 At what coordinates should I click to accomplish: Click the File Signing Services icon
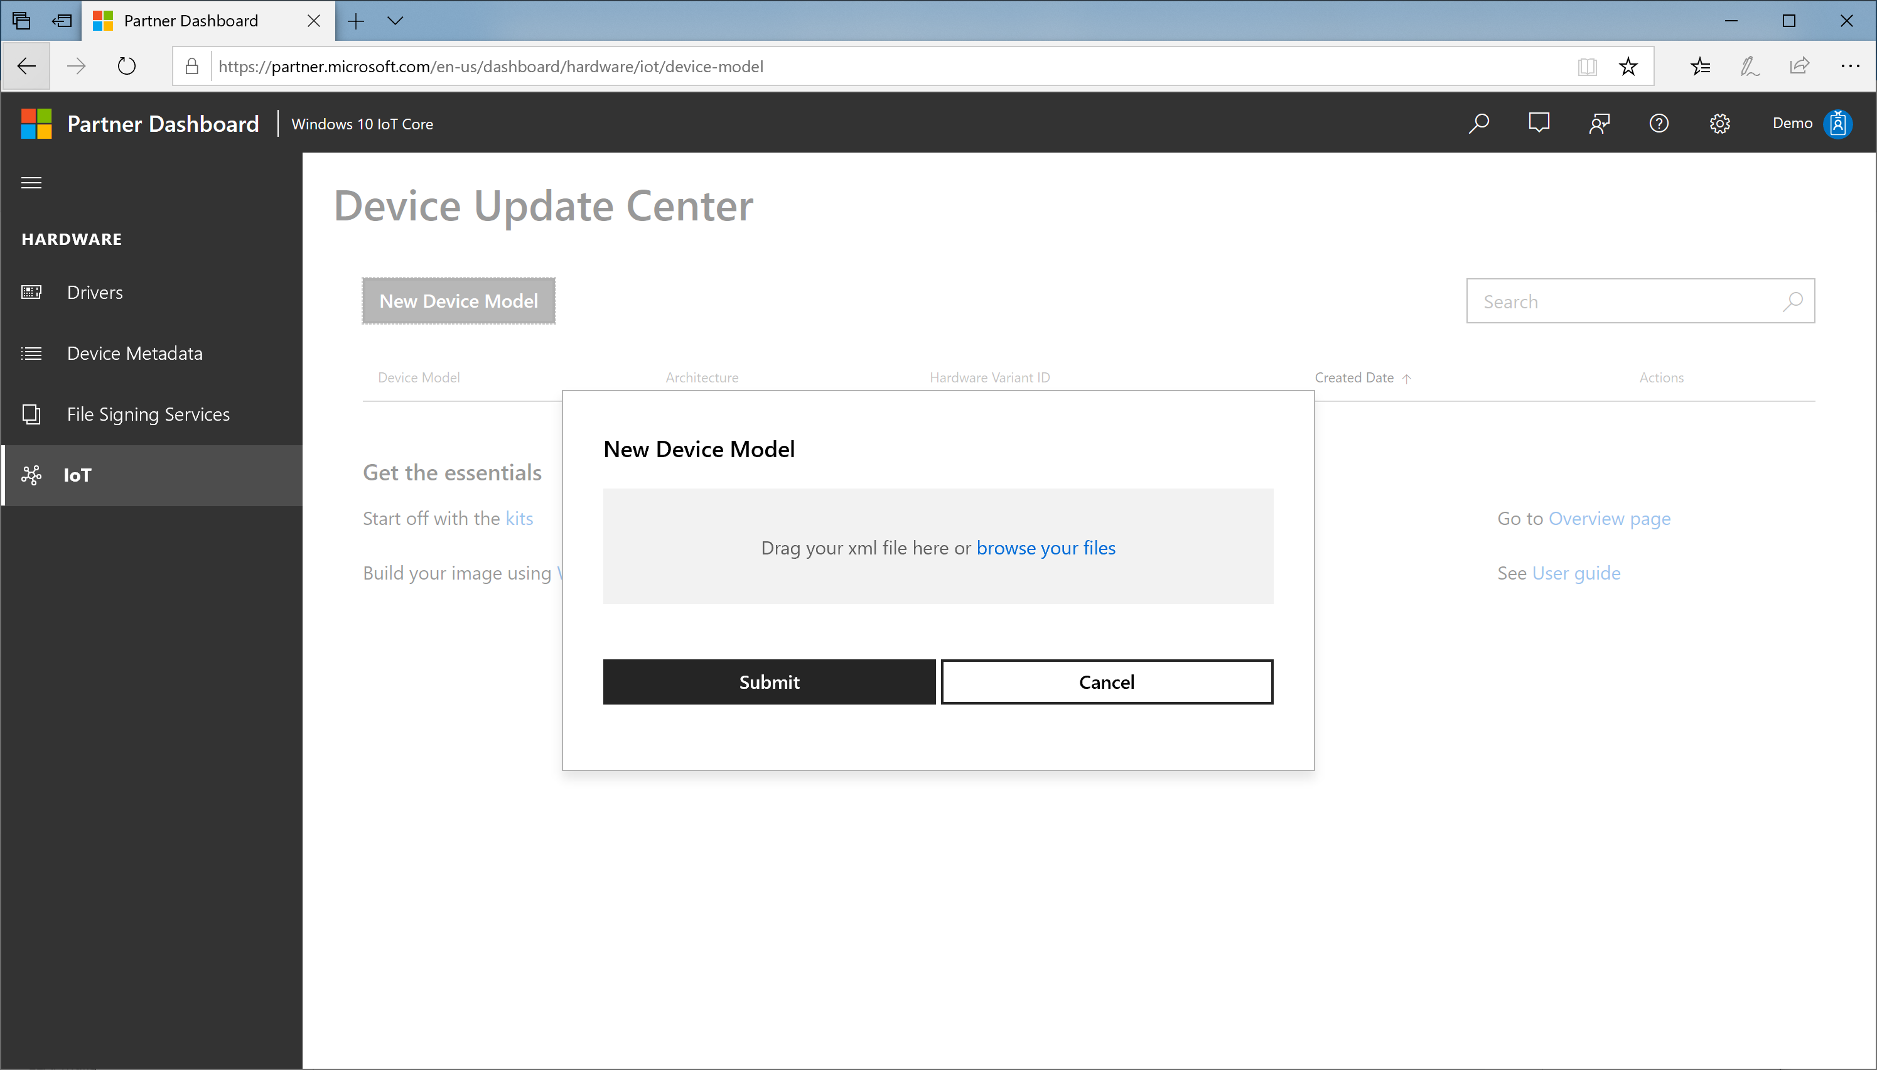pyautogui.click(x=31, y=414)
